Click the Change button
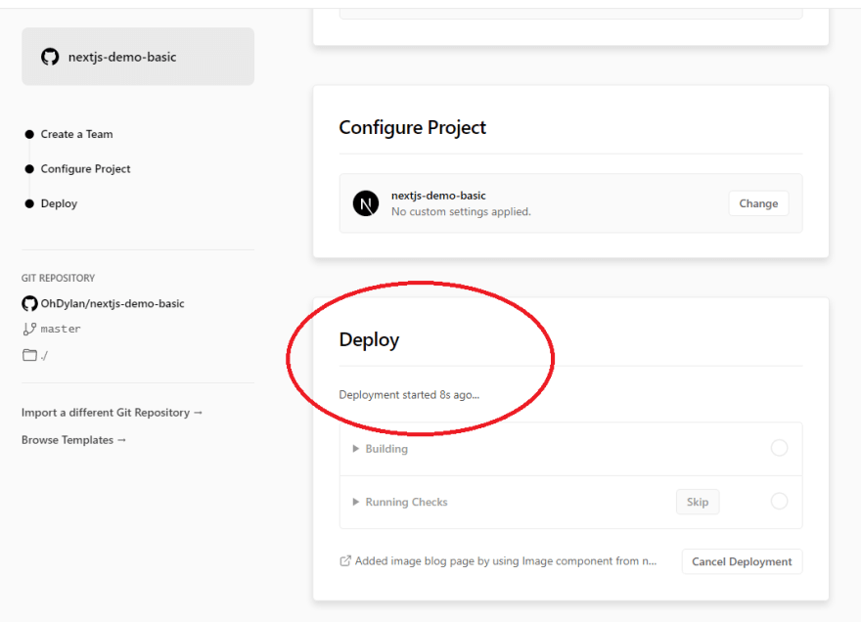The width and height of the screenshot is (861, 622). pyautogui.click(x=758, y=203)
